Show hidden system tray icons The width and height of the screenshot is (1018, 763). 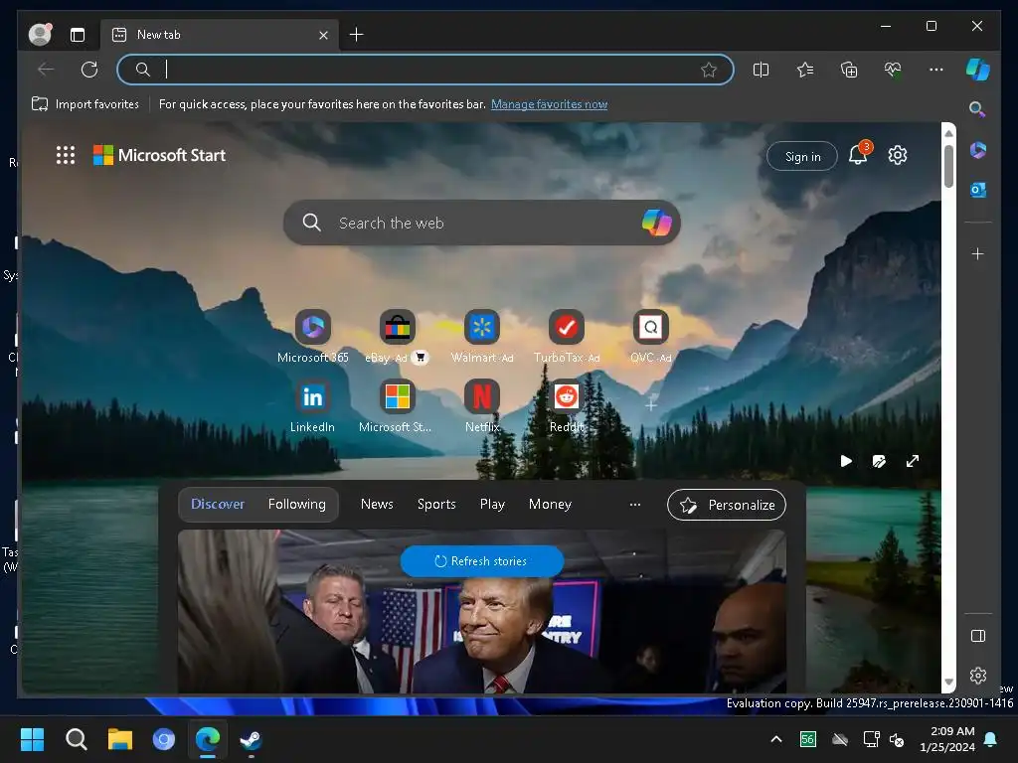775,739
